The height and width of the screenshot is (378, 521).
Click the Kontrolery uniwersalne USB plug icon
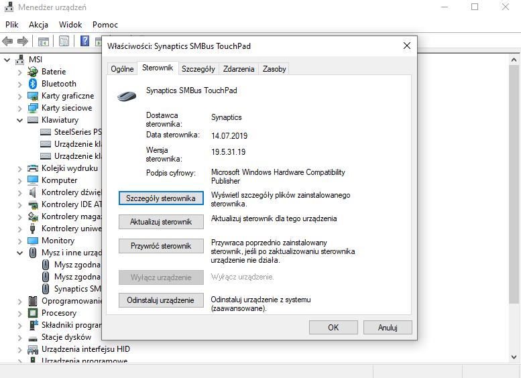click(x=33, y=229)
